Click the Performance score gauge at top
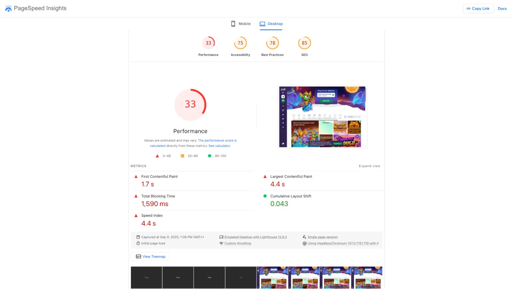Image resolution: width=513 pixels, height=289 pixels. (x=208, y=43)
